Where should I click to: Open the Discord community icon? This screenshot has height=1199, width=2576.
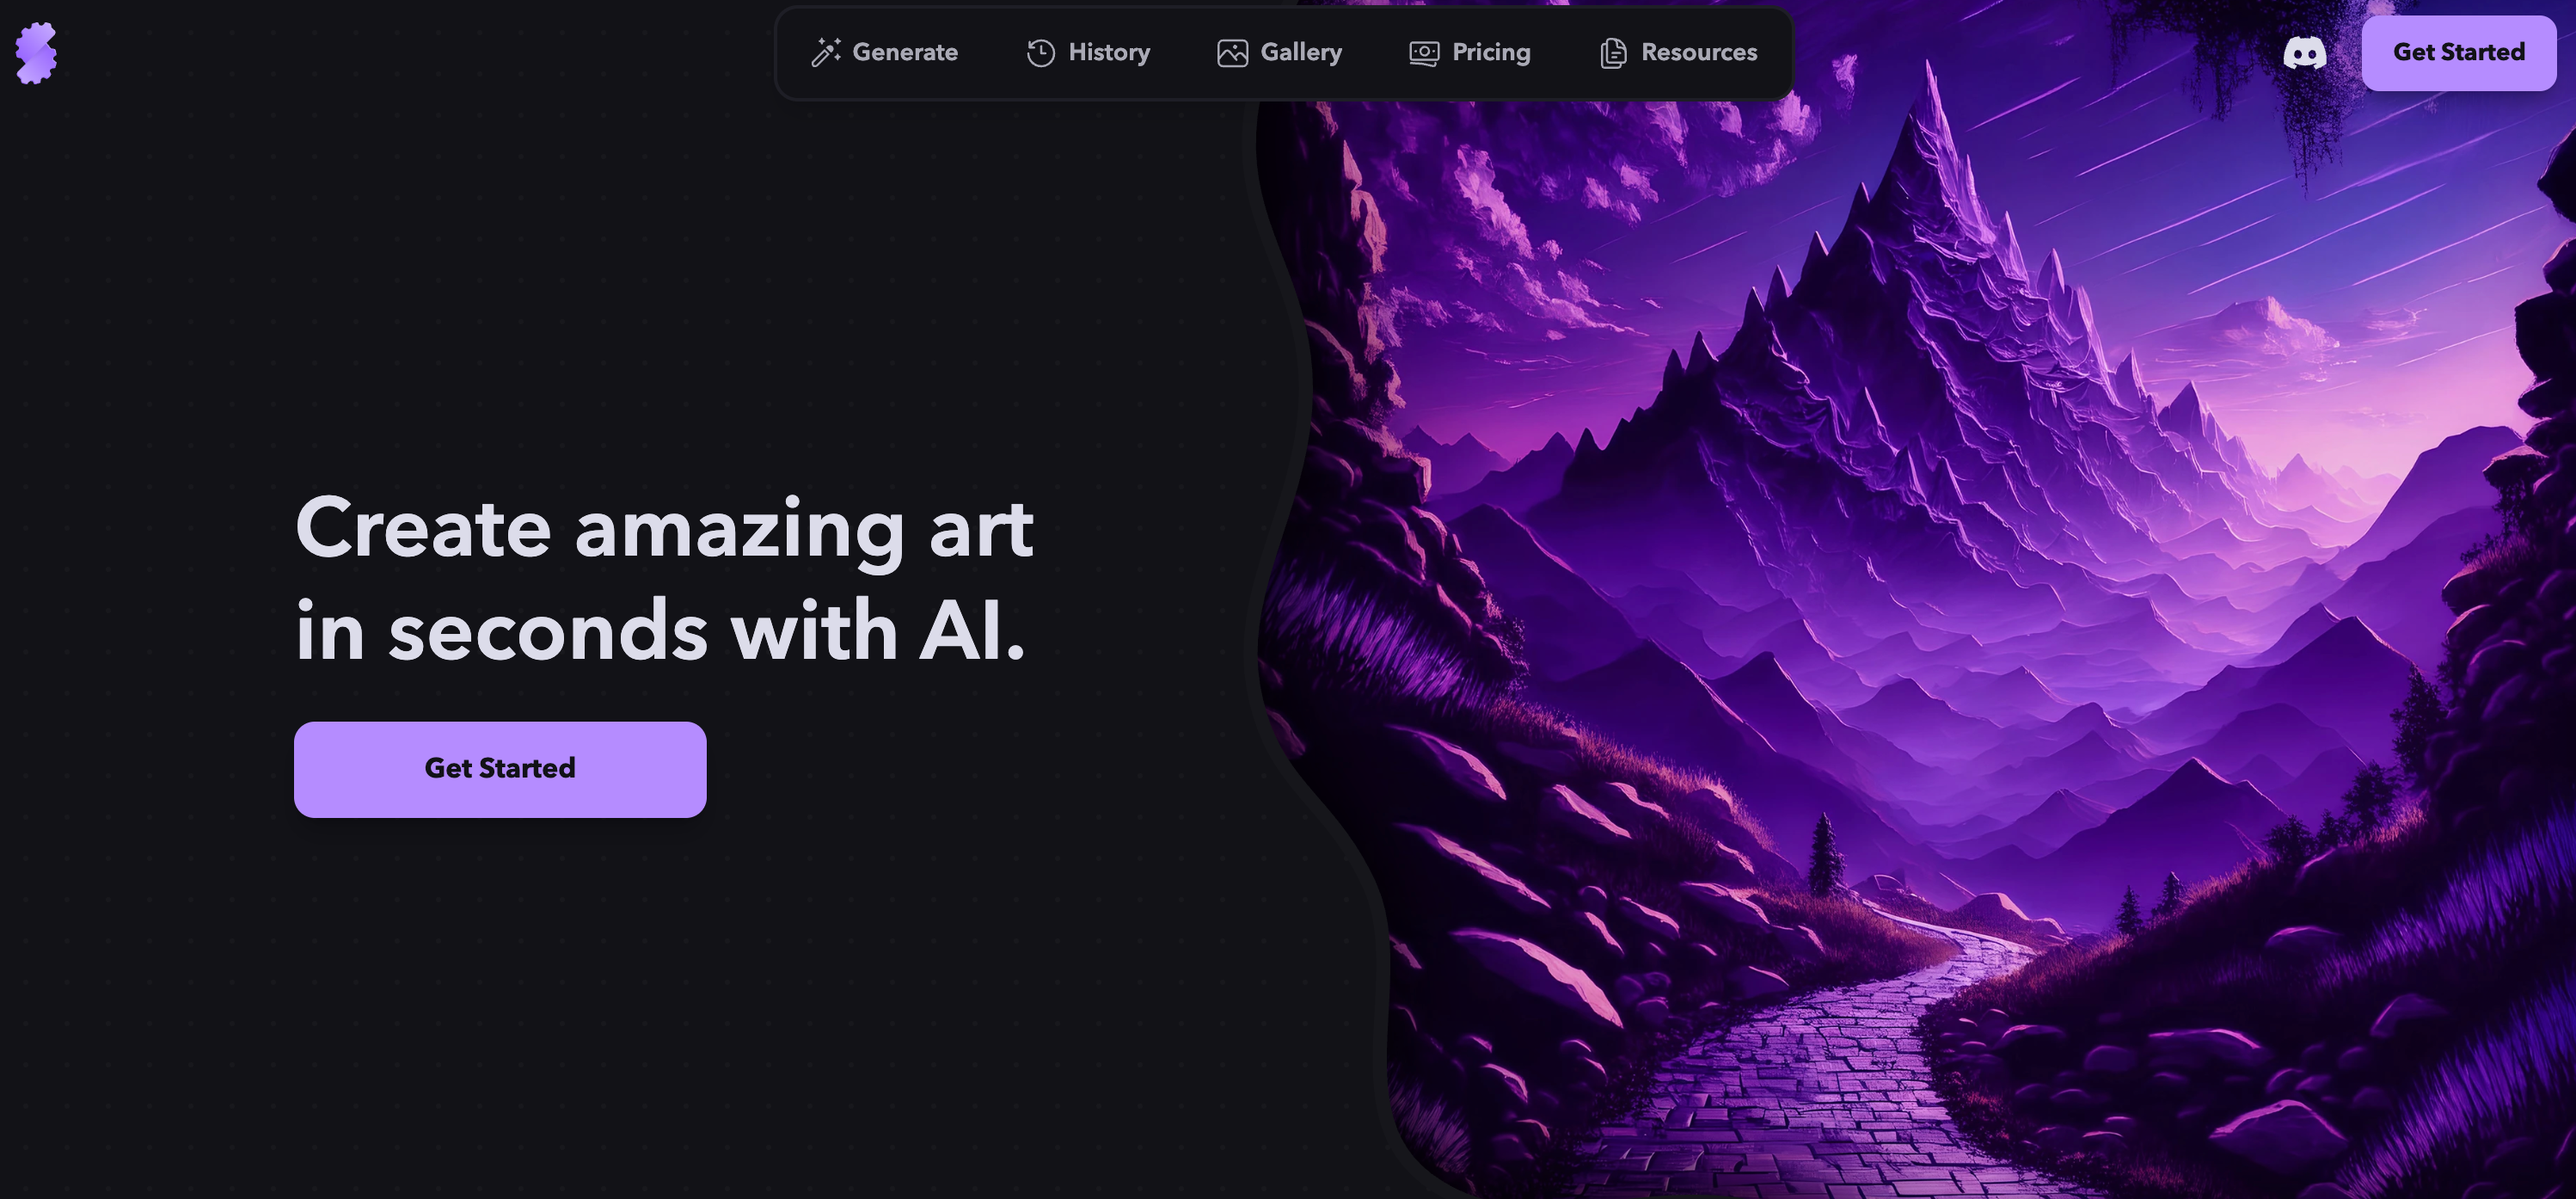[x=2304, y=53]
